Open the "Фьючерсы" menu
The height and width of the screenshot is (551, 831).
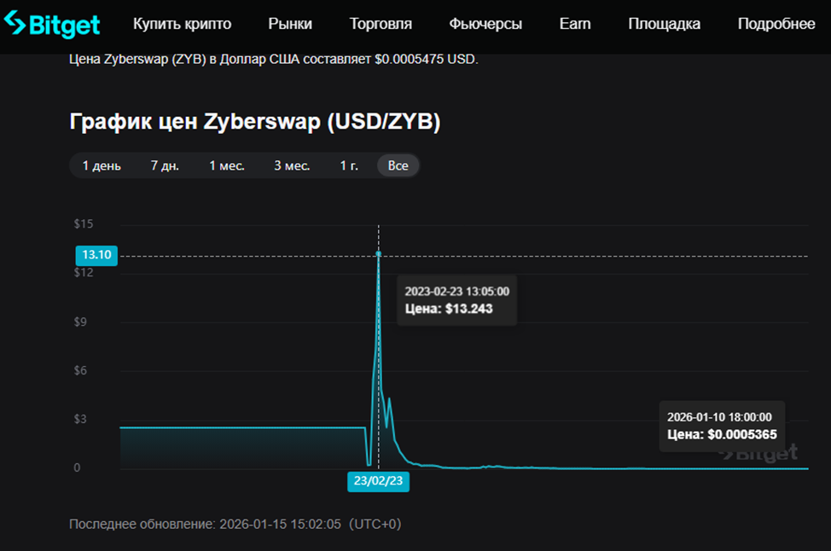[x=485, y=24]
